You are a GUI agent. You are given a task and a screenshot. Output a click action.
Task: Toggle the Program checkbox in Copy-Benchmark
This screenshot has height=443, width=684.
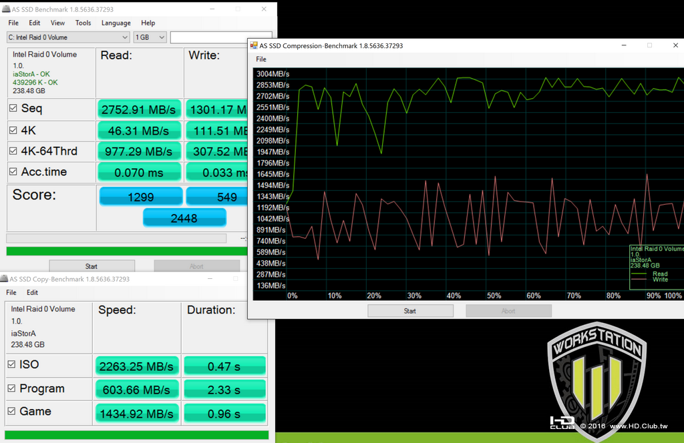pyautogui.click(x=12, y=388)
